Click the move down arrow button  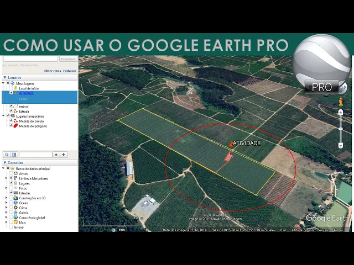pyautogui.click(x=64, y=155)
